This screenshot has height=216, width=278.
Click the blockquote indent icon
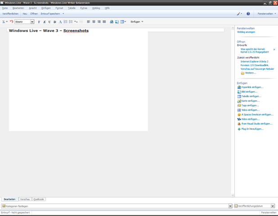click(76, 22)
